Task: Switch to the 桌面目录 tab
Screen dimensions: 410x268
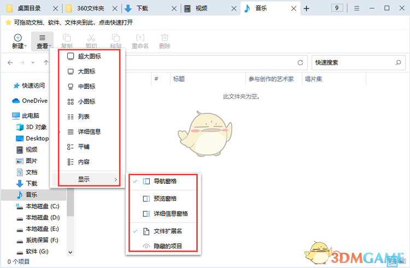Action: click(29, 9)
